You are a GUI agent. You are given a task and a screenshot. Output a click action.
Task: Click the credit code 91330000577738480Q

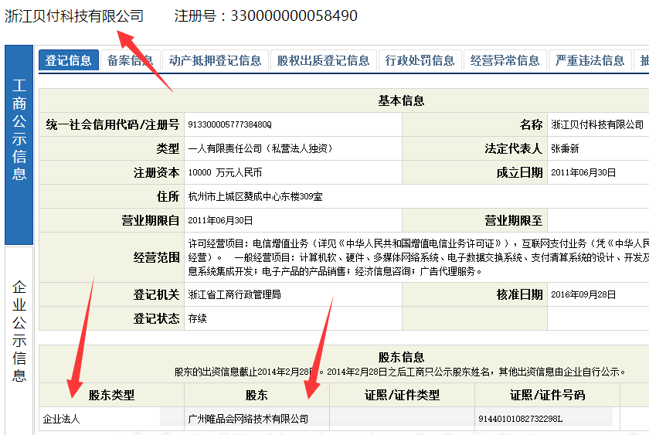pyautogui.click(x=229, y=124)
